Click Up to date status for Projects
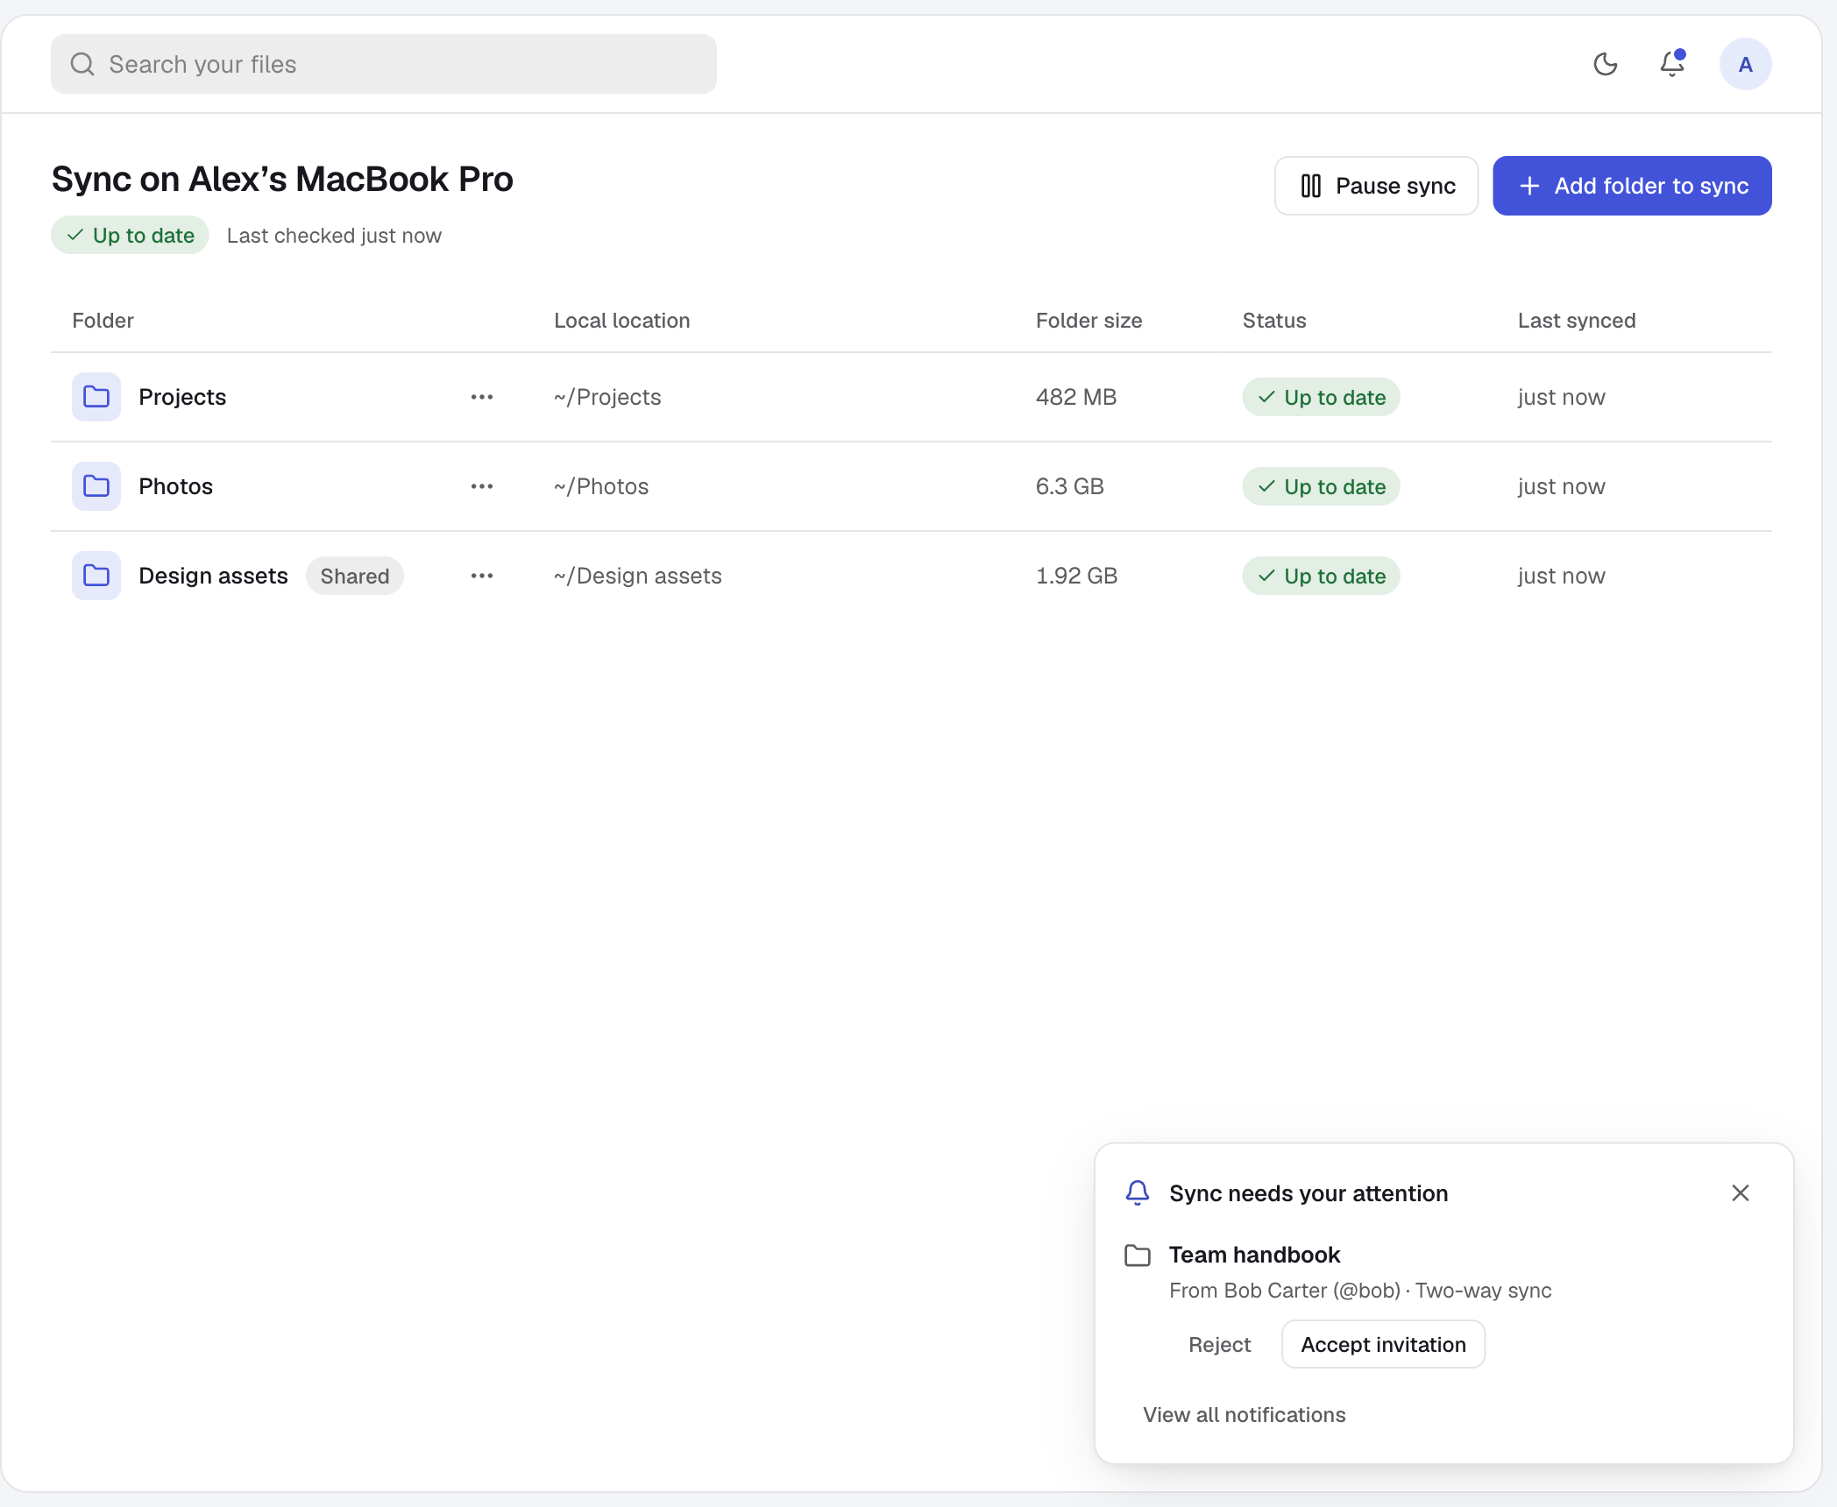 [1321, 397]
